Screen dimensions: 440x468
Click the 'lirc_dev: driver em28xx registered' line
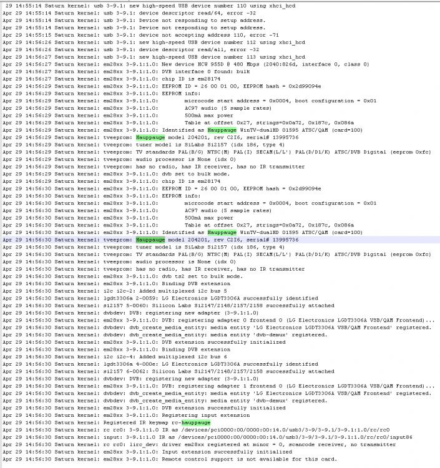click(x=199, y=444)
